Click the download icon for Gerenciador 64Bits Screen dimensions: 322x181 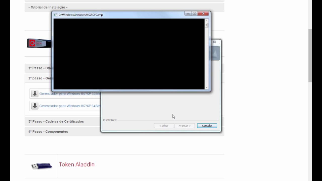(x=35, y=106)
